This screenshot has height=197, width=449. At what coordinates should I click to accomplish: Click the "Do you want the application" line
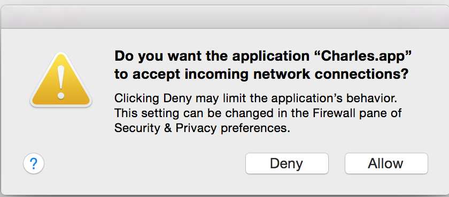click(212, 57)
